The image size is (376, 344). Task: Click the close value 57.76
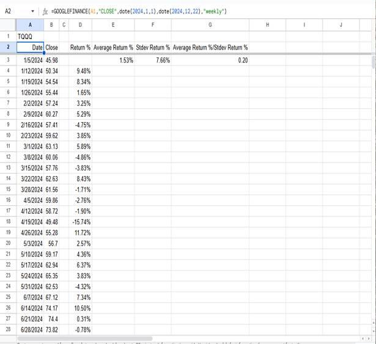[x=51, y=168]
